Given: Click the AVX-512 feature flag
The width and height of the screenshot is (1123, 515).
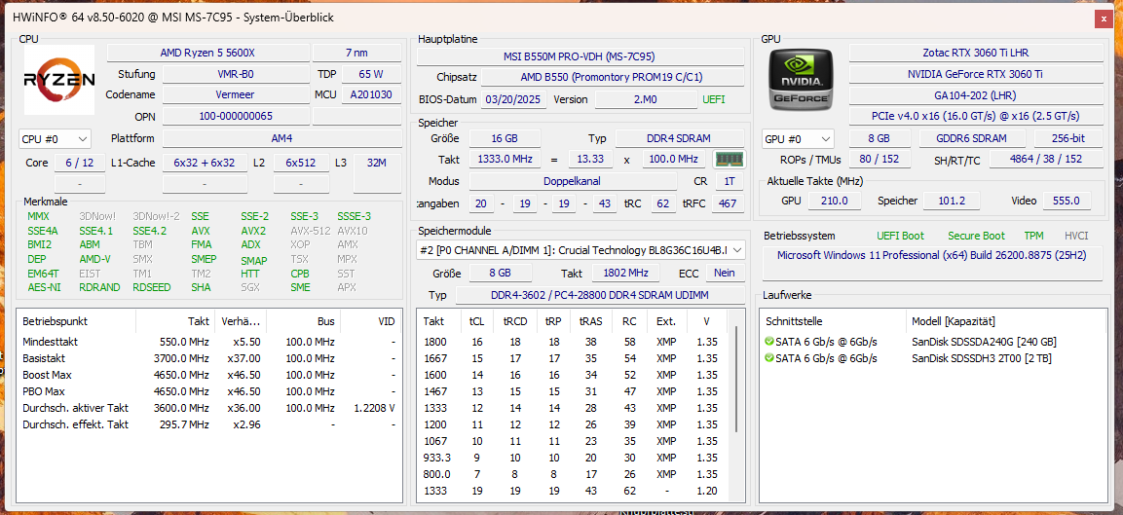Looking at the screenshot, I should pyautogui.click(x=310, y=231).
